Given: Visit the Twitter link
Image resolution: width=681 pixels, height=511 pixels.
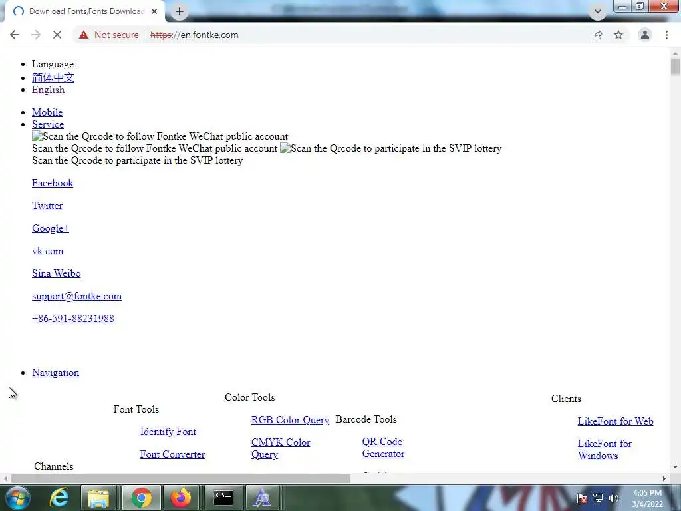Looking at the screenshot, I should pos(47,206).
